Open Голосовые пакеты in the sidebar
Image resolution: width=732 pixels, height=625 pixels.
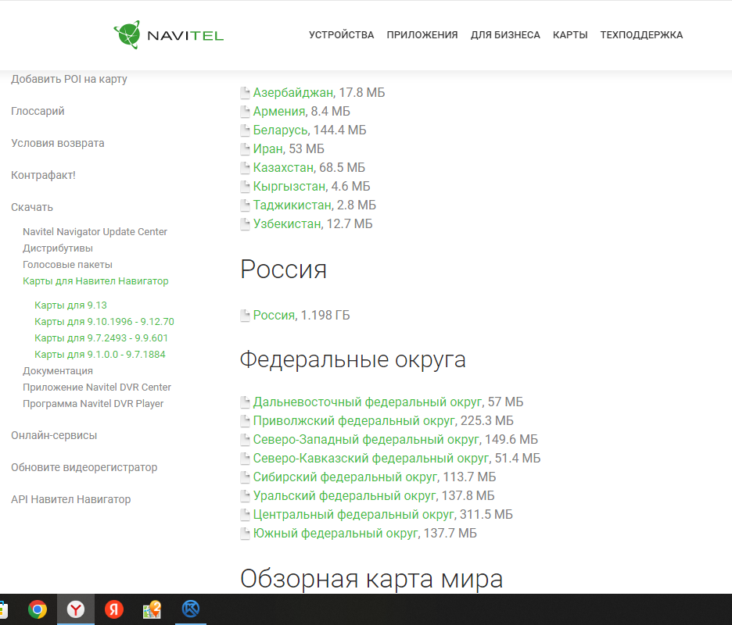click(67, 265)
